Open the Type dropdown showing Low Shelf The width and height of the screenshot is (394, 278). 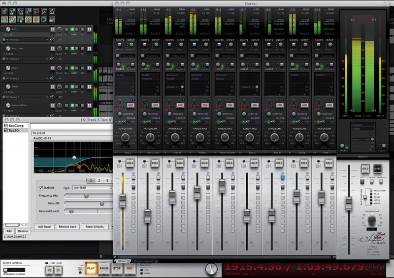[x=92, y=188]
